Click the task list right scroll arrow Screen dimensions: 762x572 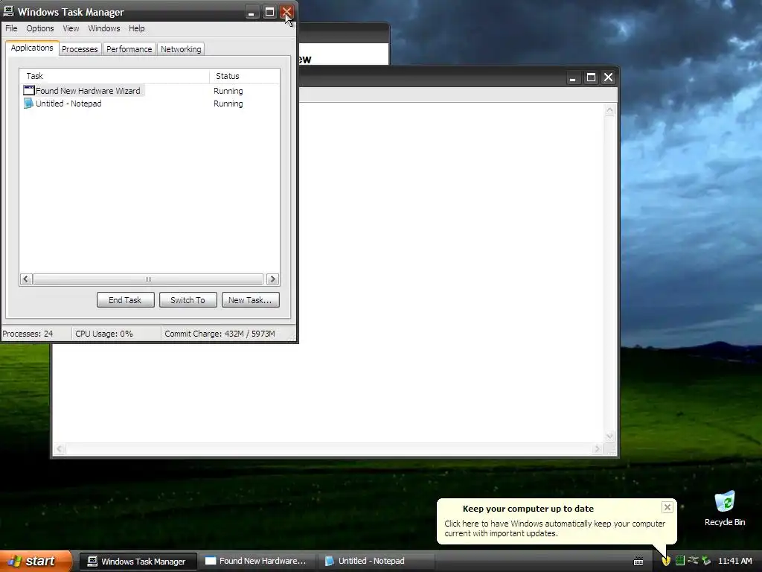272,279
